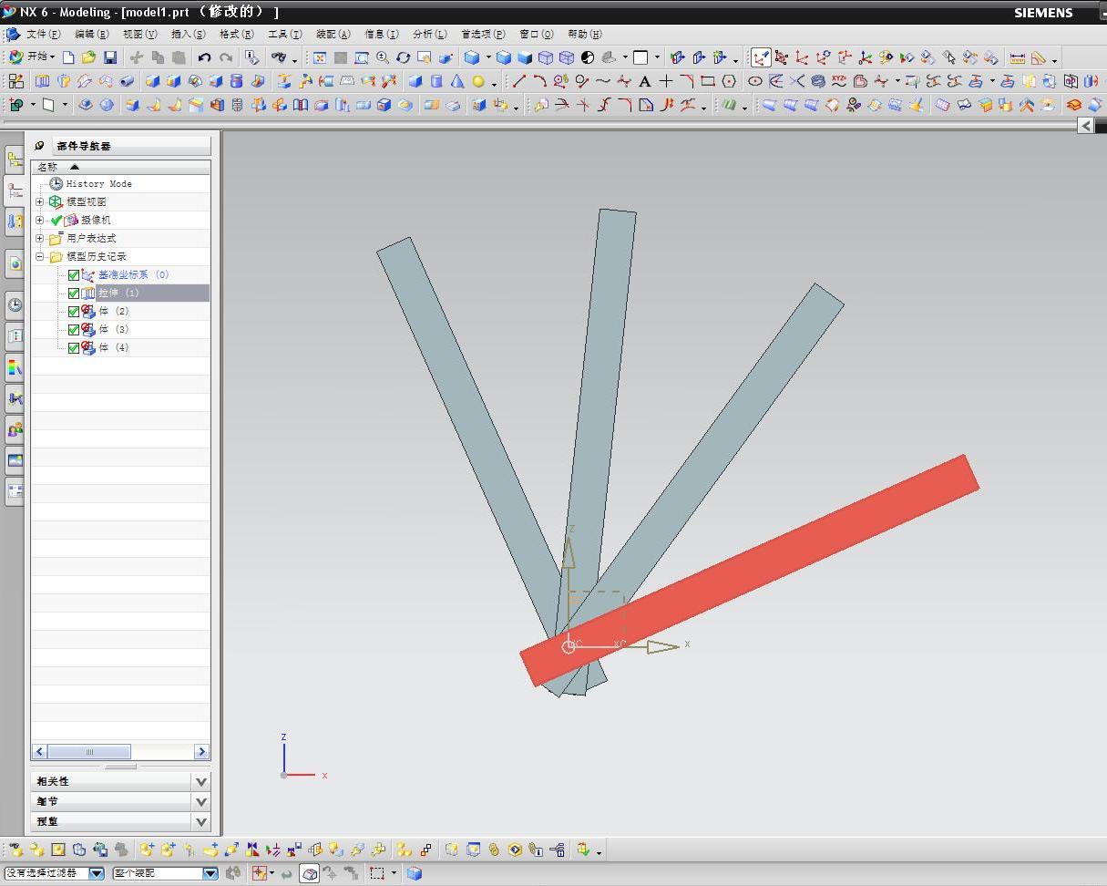Viewport: 1107px width, 886px height.
Task: Open the 文件(F) menu
Action: [x=43, y=34]
